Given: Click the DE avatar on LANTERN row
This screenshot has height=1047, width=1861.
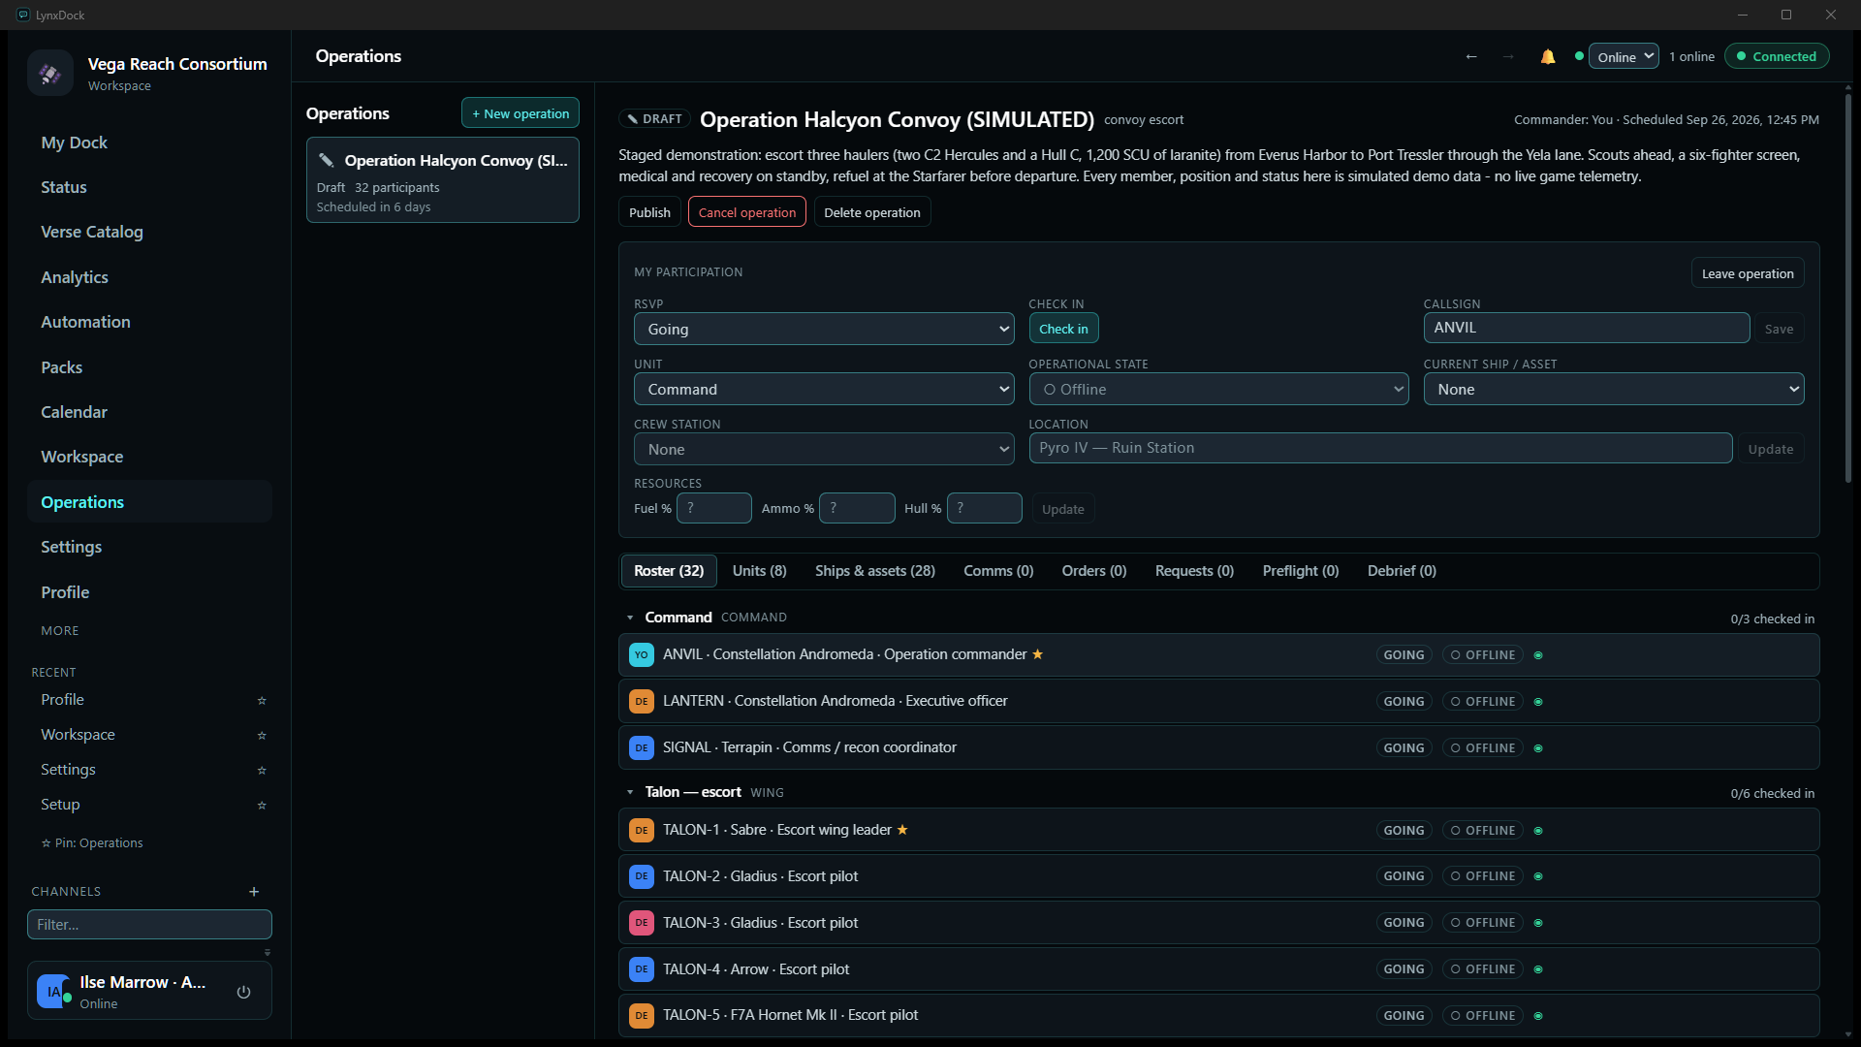Looking at the screenshot, I should coord(642,702).
